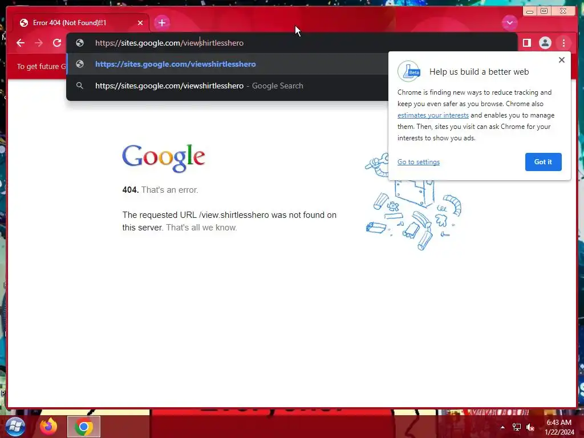
Task: Show hidden tray icons arrow
Action: 502,427
